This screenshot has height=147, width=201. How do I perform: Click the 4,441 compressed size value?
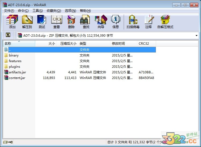[x=72, y=72]
